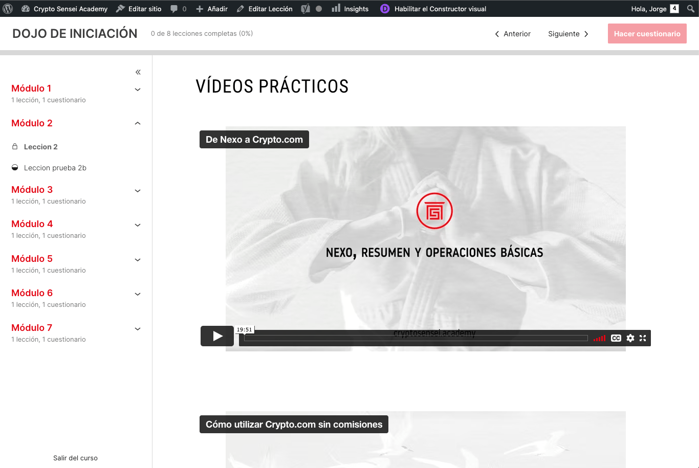Collapse Módulo 2 chevron
The image size is (699, 468).
(138, 123)
